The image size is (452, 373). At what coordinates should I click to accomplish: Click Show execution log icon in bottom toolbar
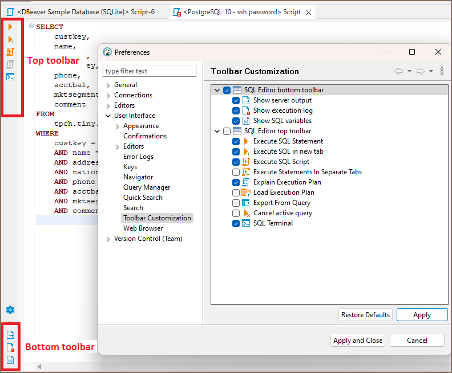[x=10, y=347]
